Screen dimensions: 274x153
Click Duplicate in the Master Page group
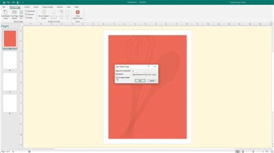pos(30,11)
